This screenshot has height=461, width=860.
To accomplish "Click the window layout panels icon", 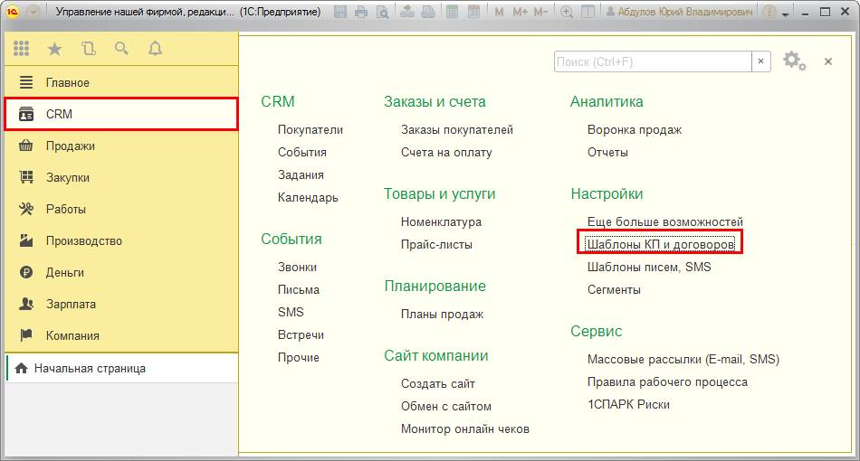I will point(588,12).
